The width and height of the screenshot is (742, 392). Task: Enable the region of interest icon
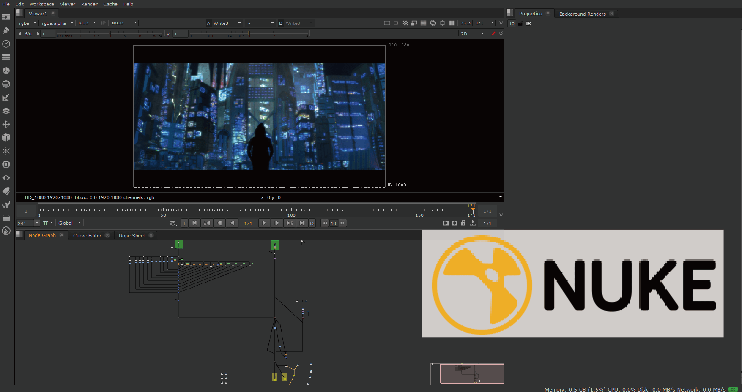click(414, 23)
